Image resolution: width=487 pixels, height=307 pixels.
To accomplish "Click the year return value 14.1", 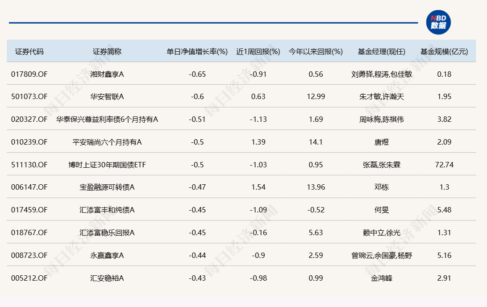I will pyautogui.click(x=316, y=142).
